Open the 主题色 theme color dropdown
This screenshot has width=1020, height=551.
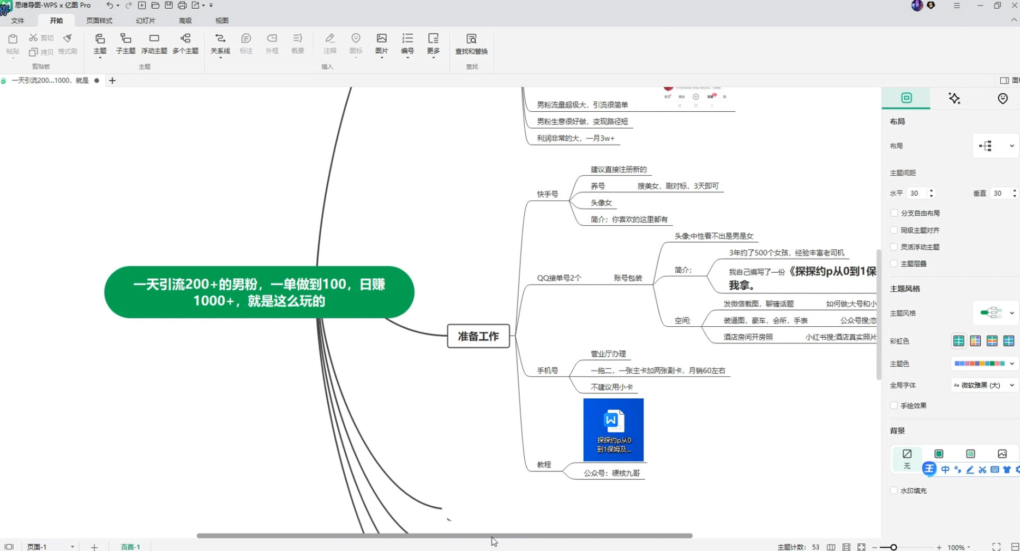pos(985,363)
